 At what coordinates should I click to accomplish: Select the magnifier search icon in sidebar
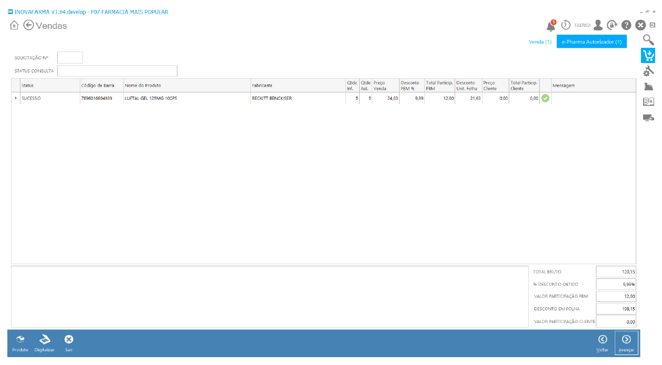[648, 39]
